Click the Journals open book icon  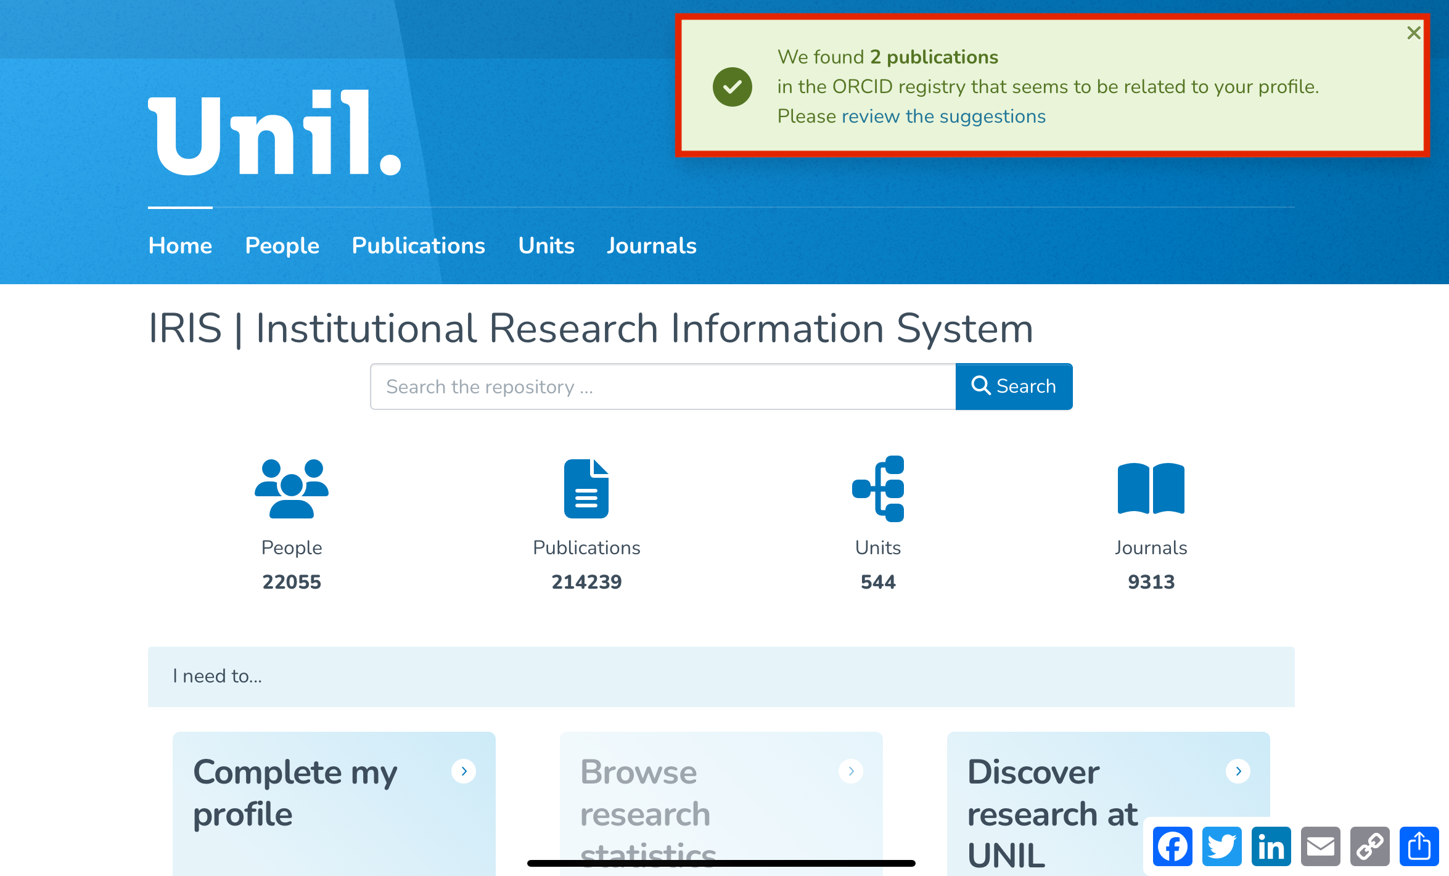point(1151,488)
